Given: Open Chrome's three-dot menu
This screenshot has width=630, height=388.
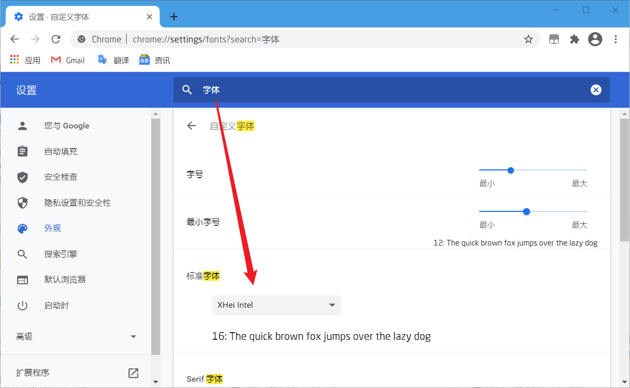Looking at the screenshot, I should click(615, 39).
